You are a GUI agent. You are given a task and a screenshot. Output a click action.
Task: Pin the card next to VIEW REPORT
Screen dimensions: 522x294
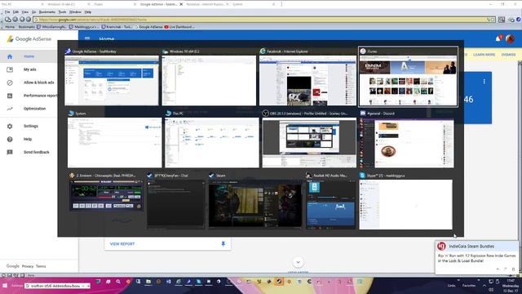coord(223,244)
